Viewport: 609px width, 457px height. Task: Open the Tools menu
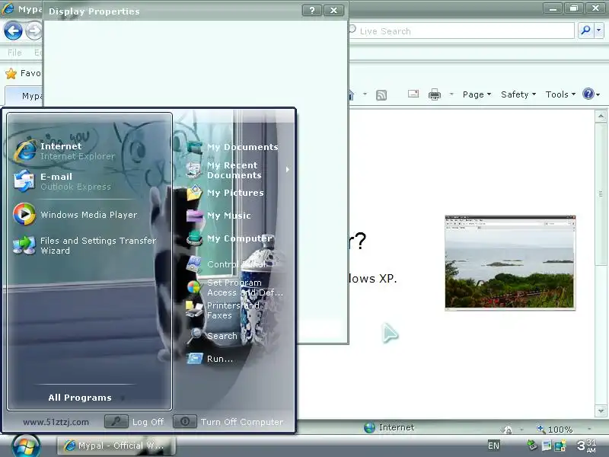click(x=560, y=94)
